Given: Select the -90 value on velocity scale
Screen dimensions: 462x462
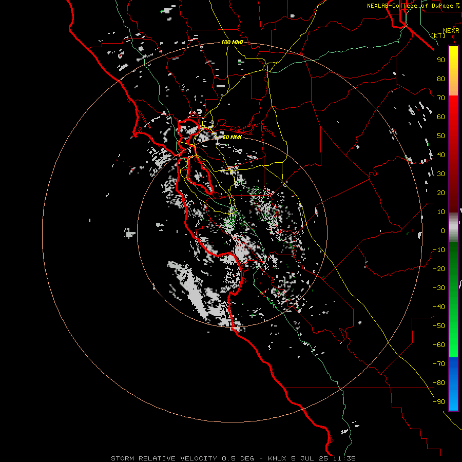Looking at the screenshot, I should (439, 402).
